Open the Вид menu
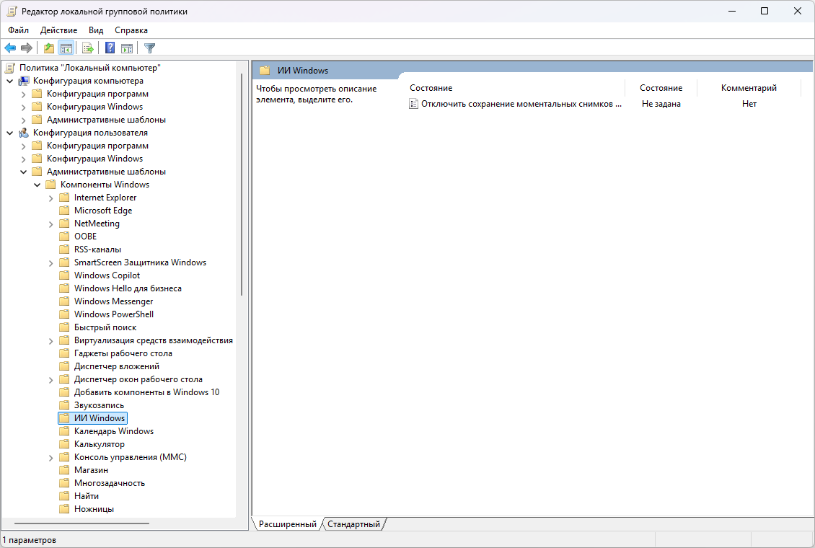This screenshot has width=815, height=548. click(96, 30)
